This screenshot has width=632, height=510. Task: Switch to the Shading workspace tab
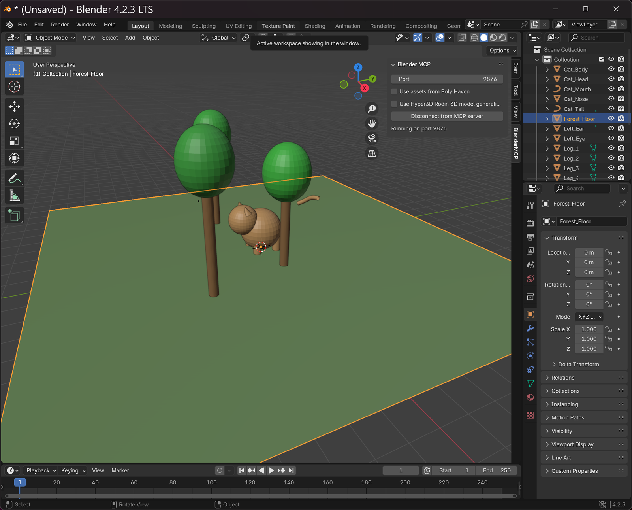(315, 26)
